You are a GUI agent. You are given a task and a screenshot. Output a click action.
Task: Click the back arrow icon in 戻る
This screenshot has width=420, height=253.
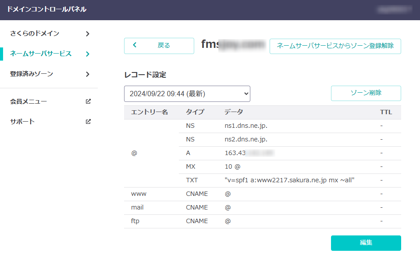135,45
